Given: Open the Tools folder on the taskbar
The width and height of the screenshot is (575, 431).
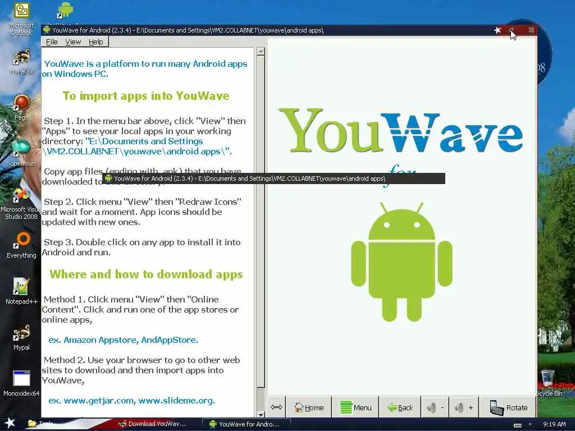Looking at the screenshot, I should point(41,424).
